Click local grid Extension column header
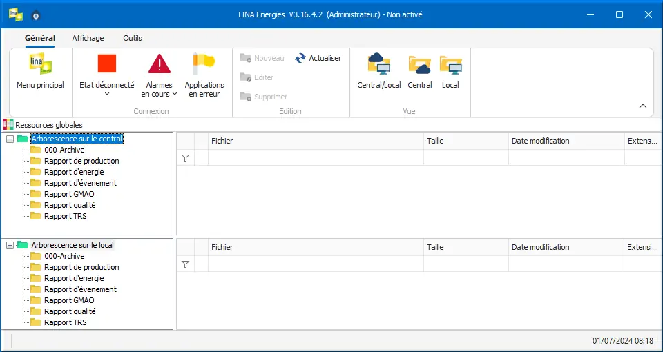 tap(644, 247)
